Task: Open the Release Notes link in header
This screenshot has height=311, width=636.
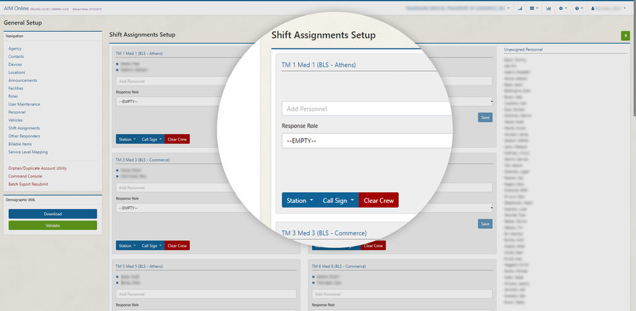Action: (x=87, y=9)
